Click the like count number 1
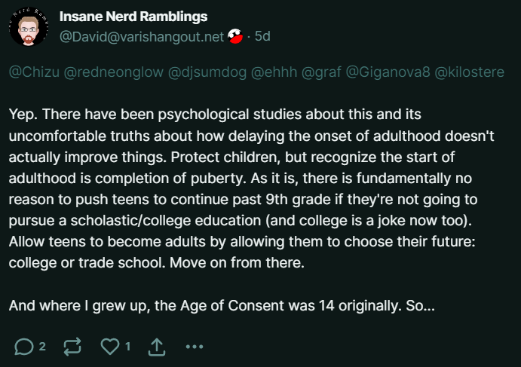Screen dimensions: 521x367 (128, 347)
